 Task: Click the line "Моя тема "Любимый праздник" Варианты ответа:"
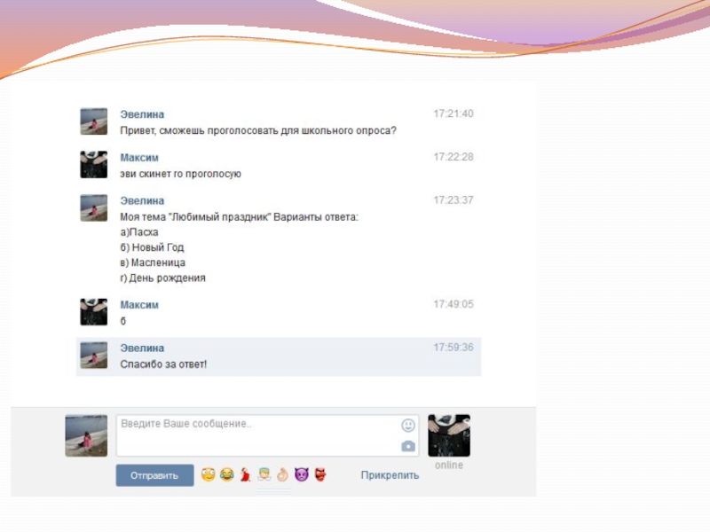[x=239, y=217]
